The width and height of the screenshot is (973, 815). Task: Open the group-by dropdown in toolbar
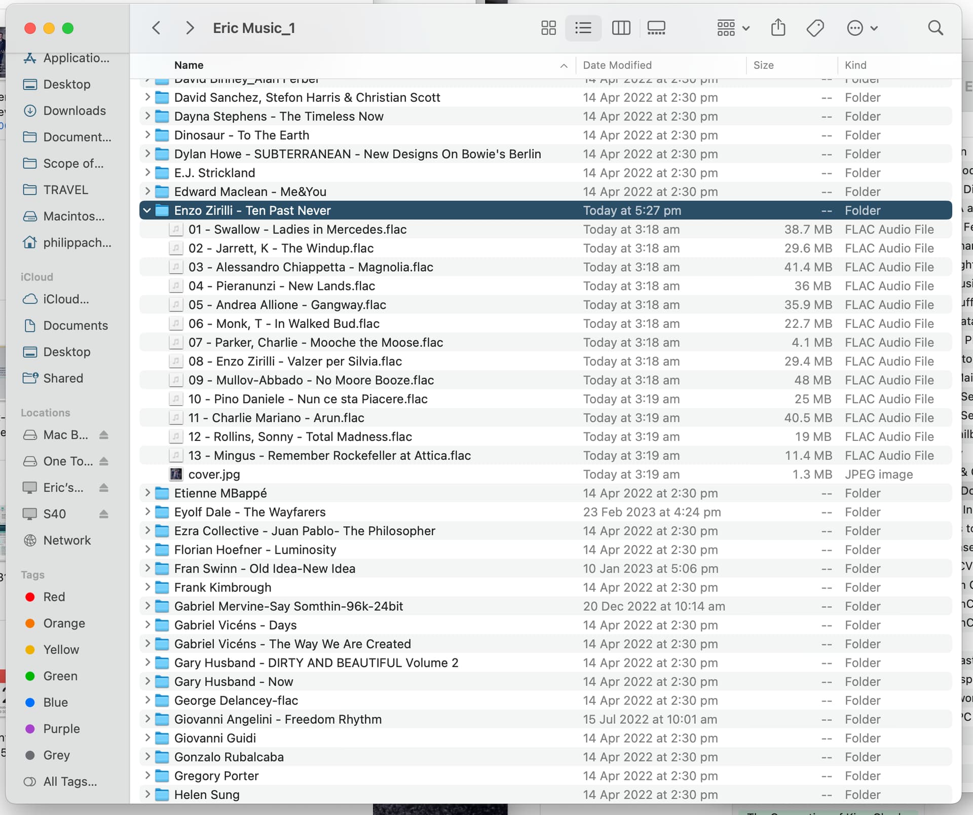tap(733, 28)
